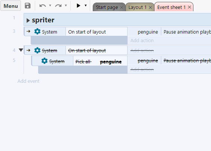
Task: Switch to the Layout 1 tab
Action: 137,7
